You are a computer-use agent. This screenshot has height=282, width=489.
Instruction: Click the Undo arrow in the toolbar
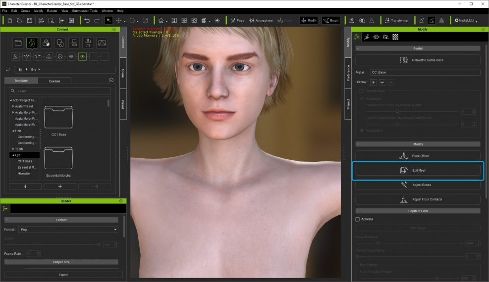point(87,20)
